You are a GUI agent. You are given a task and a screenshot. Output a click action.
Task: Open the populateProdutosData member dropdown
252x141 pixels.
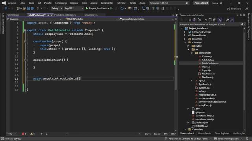[146, 19]
